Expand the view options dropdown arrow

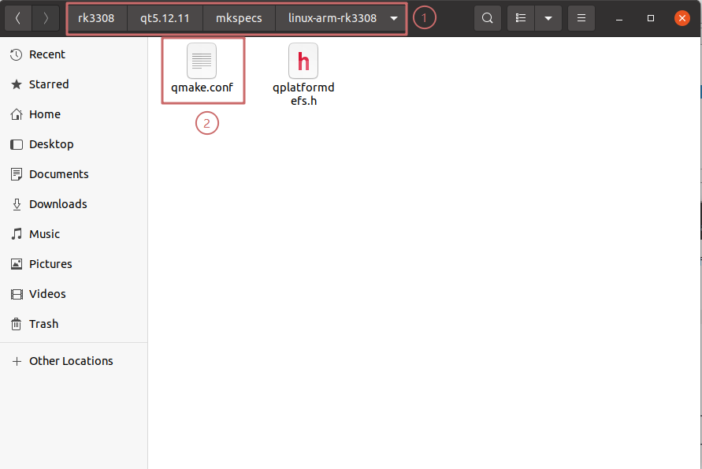pyautogui.click(x=548, y=18)
